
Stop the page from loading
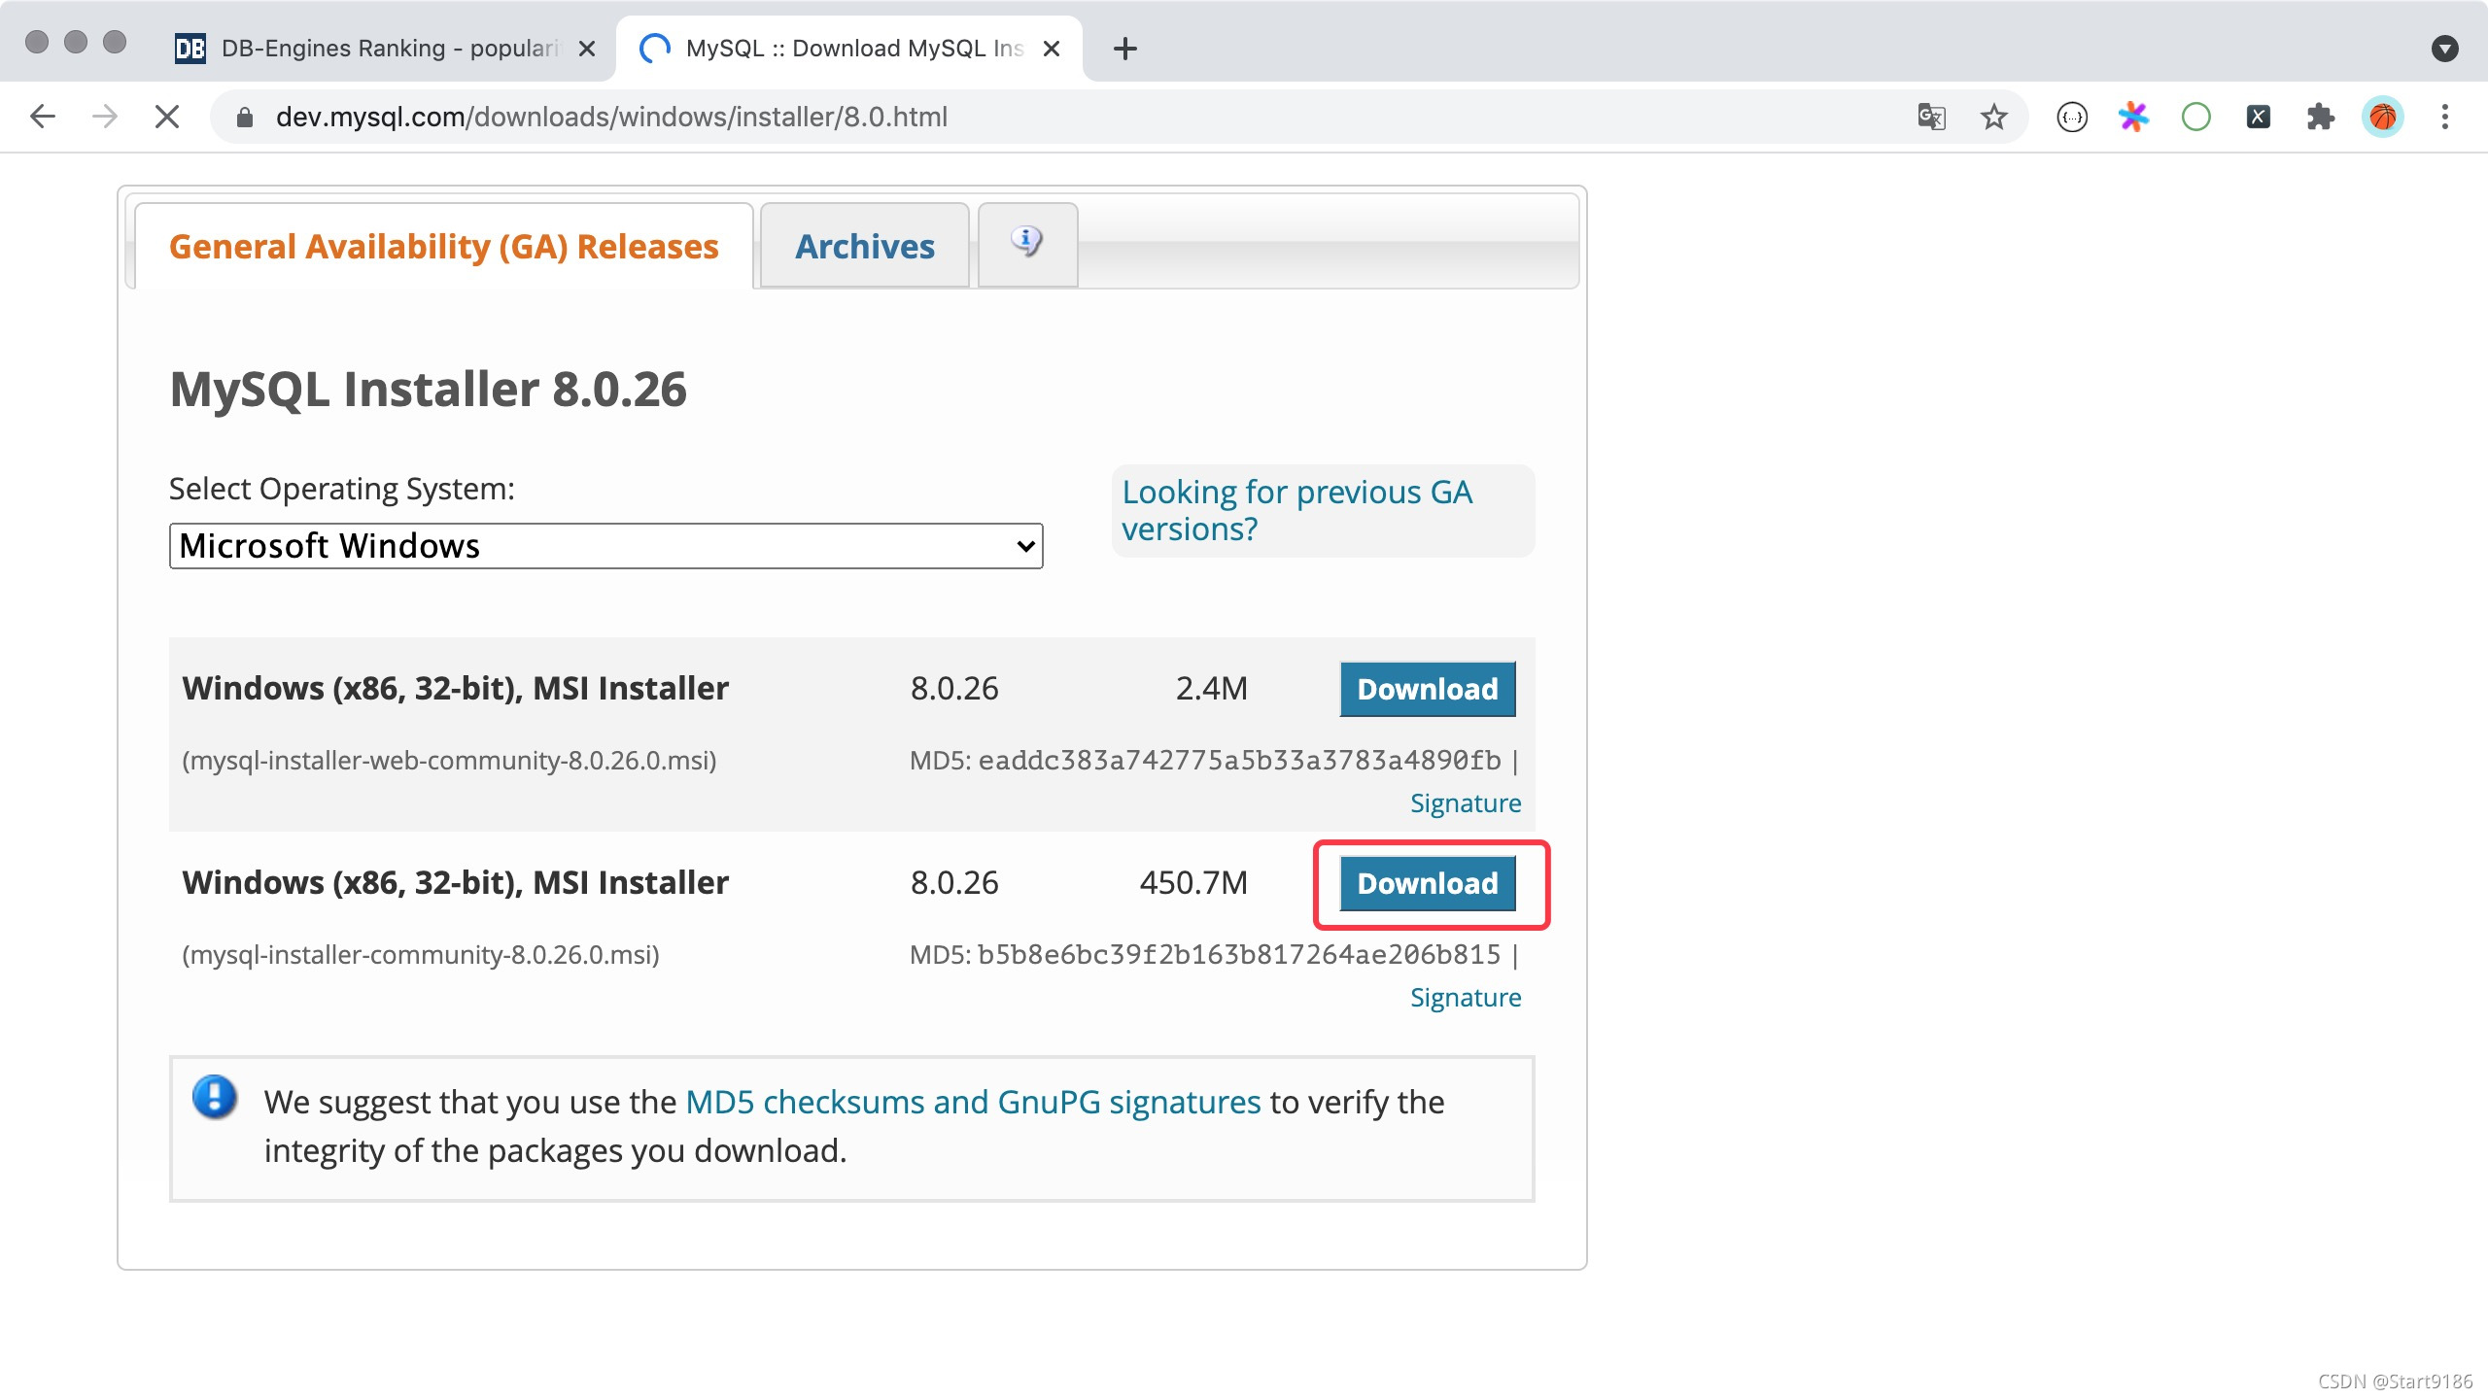coord(167,117)
